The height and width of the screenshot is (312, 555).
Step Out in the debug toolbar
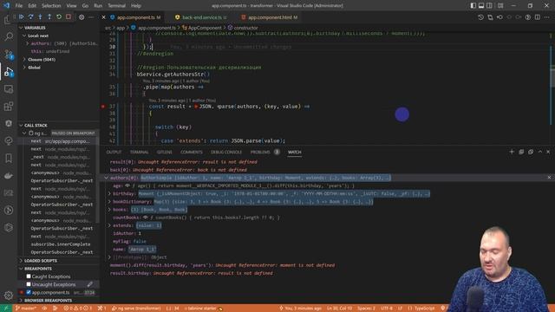coord(49,17)
